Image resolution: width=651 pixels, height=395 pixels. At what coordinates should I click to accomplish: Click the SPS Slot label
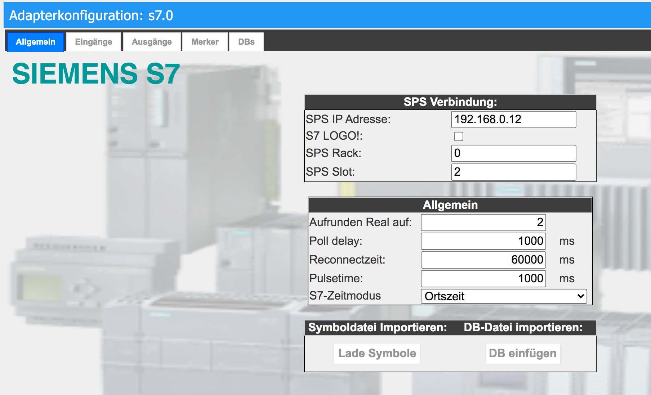point(330,172)
